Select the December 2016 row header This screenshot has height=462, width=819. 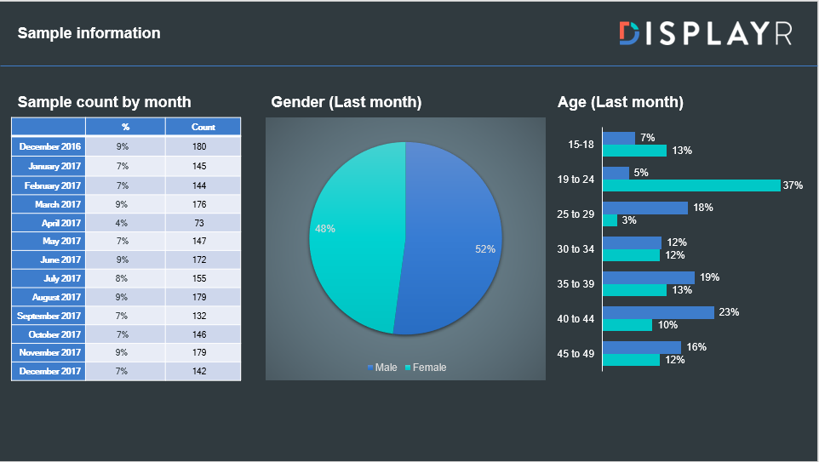49,146
